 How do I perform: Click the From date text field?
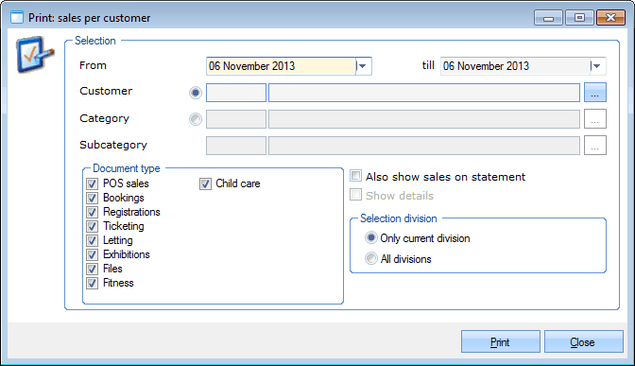coord(281,66)
